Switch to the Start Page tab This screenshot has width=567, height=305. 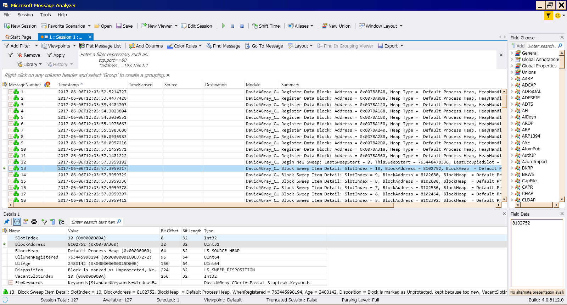click(18, 37)
